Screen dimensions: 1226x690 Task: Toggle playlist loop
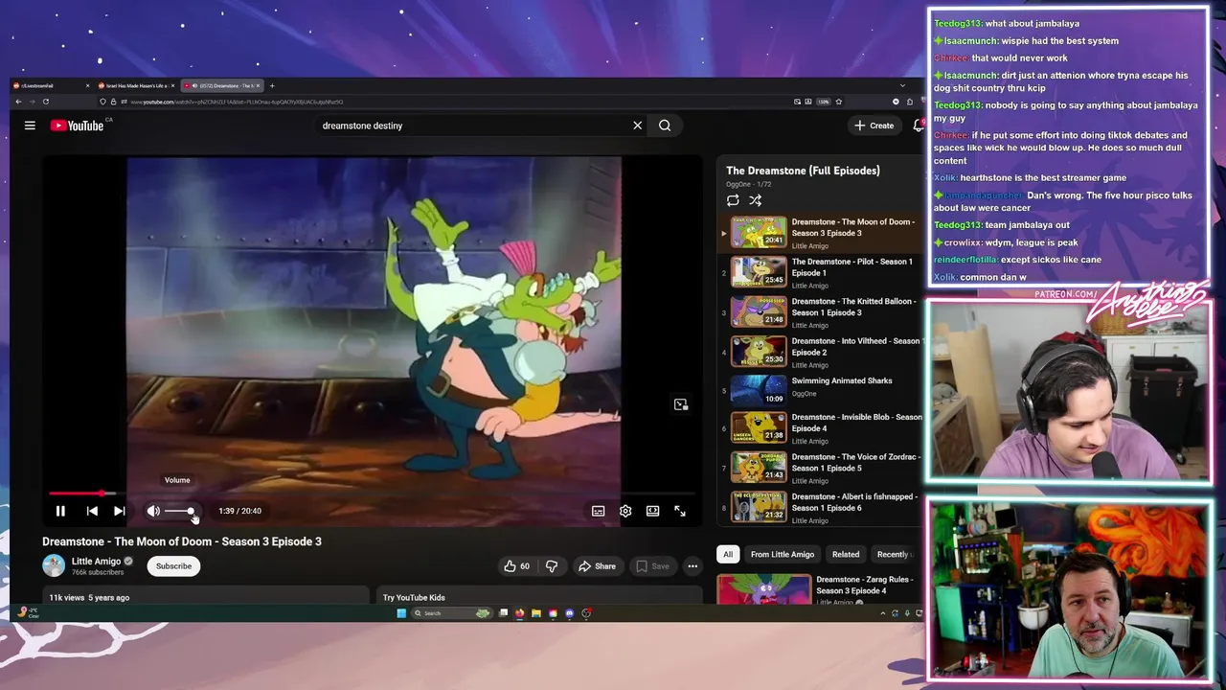(x=733, y=200)
